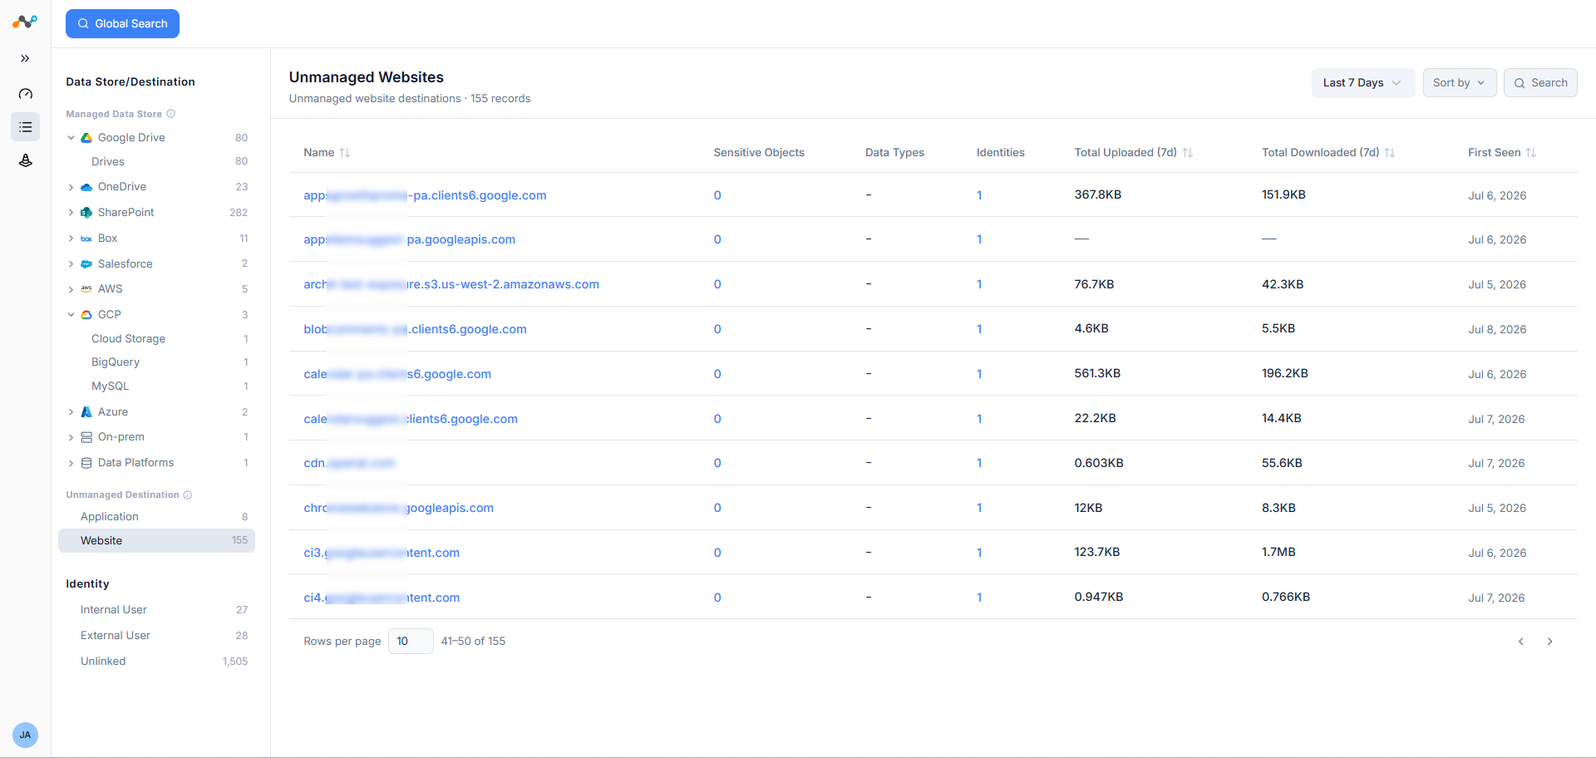
Task: Open the cdn. website link
Action: pyautogui.click(x=349, y=463)
